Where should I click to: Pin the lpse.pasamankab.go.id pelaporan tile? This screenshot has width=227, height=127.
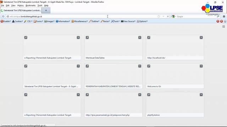click(x=87, y=95)
